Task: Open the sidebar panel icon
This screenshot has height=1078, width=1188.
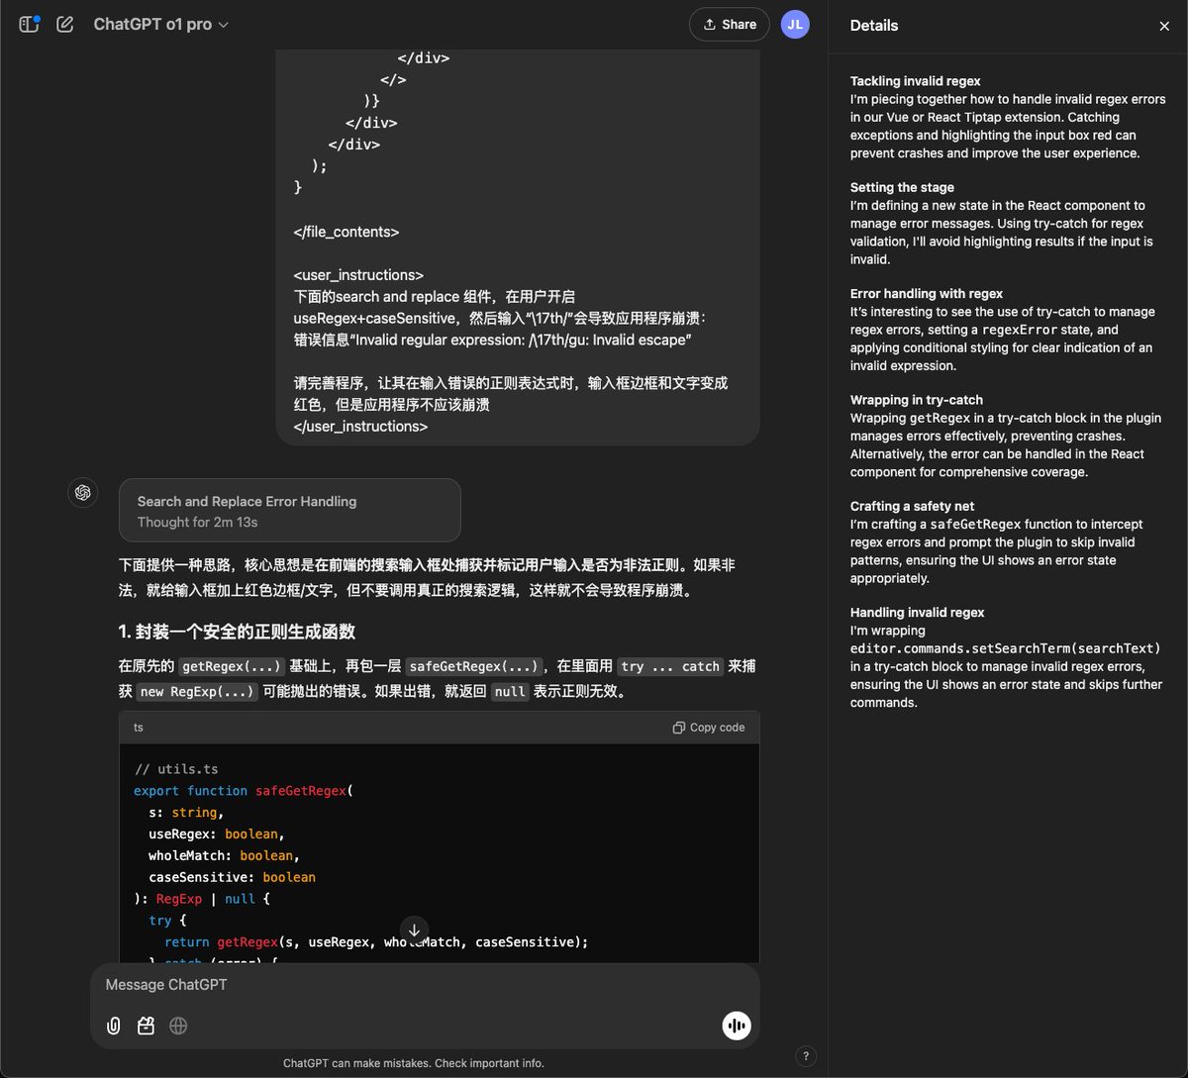Action: 29,25
